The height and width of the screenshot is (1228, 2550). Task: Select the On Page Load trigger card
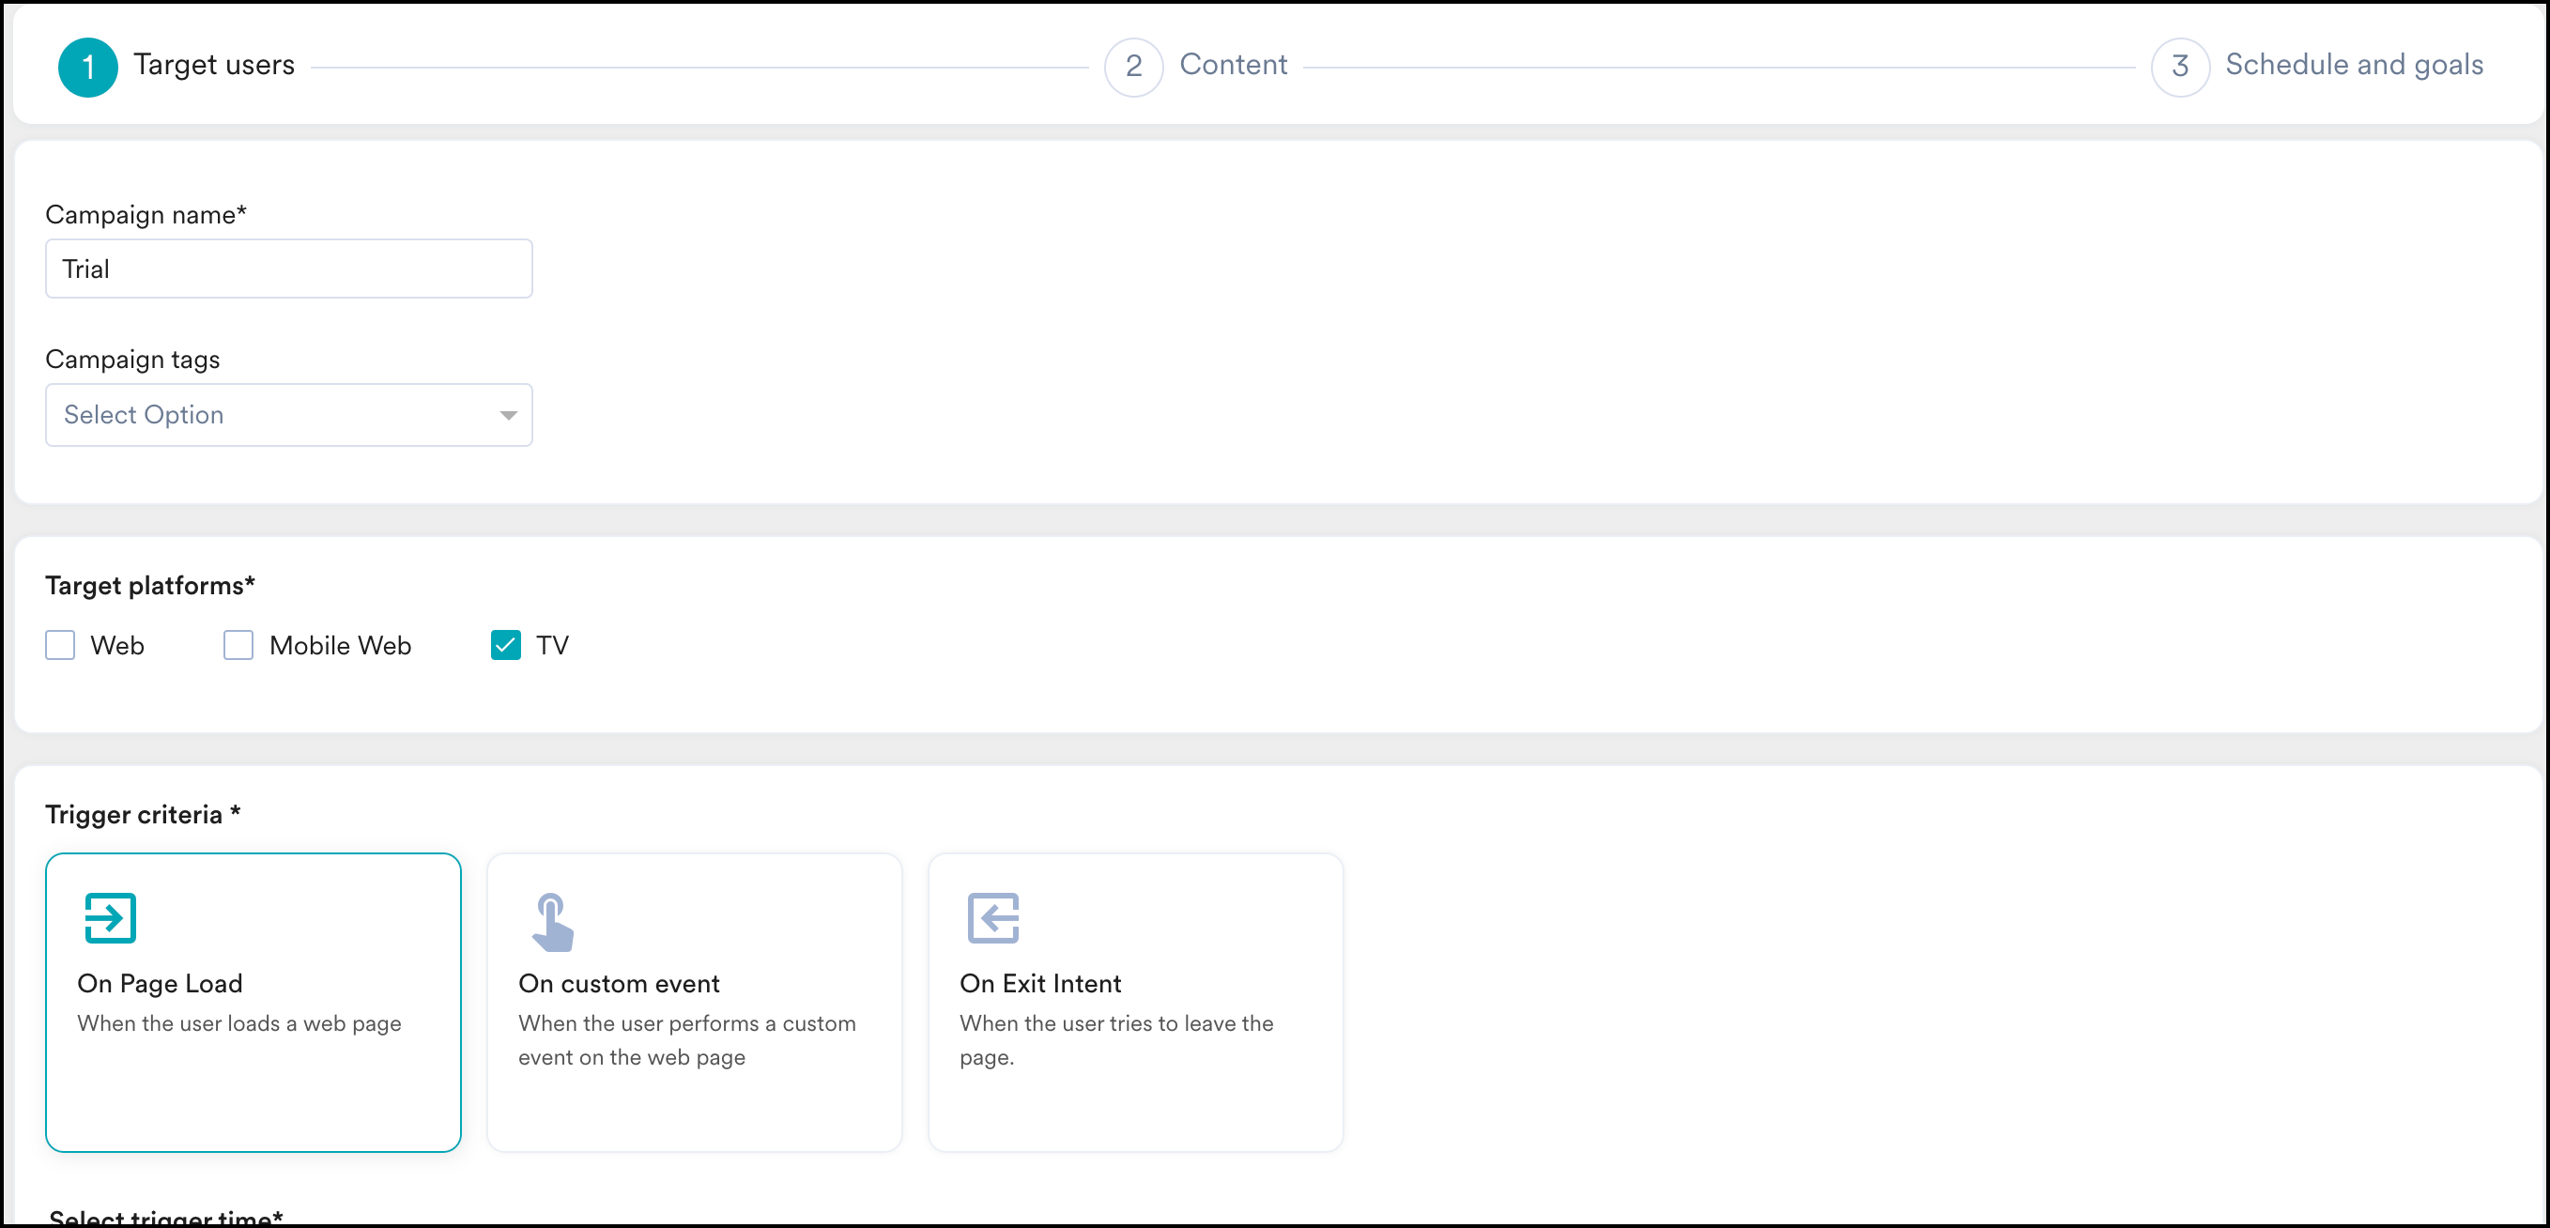click(x=253, y=1002)
